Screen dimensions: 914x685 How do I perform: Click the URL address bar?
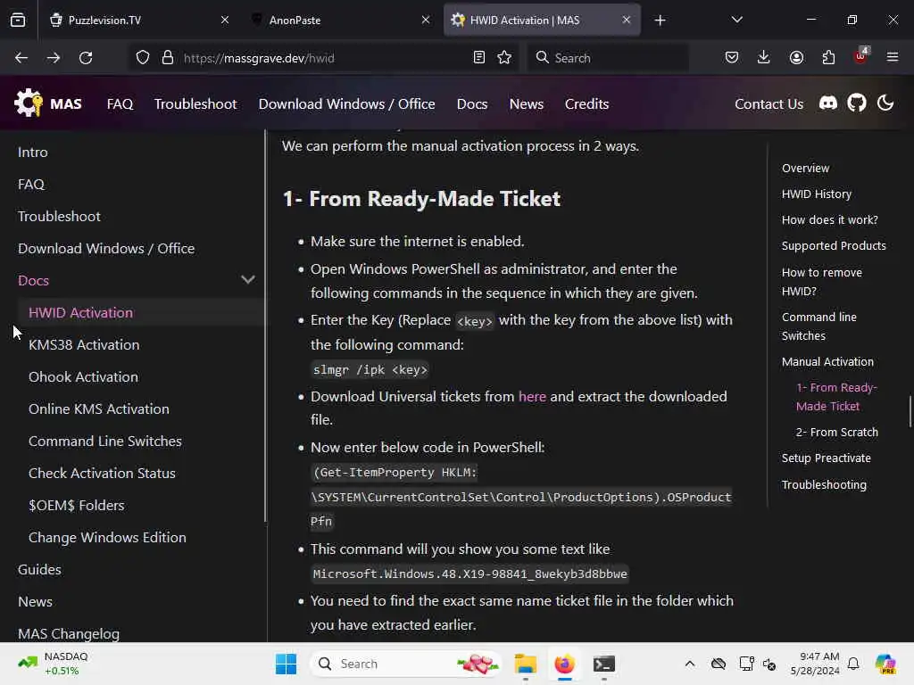point(322,58)
